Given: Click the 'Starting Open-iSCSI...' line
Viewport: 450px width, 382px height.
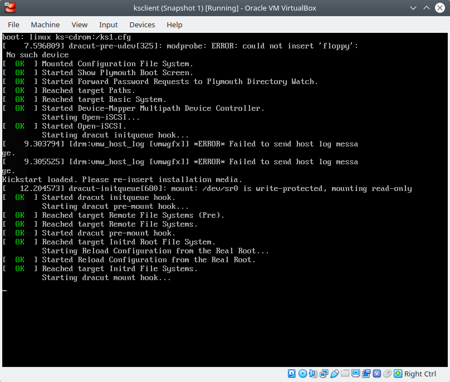Looking at the screenshot, I should point(91,117).
